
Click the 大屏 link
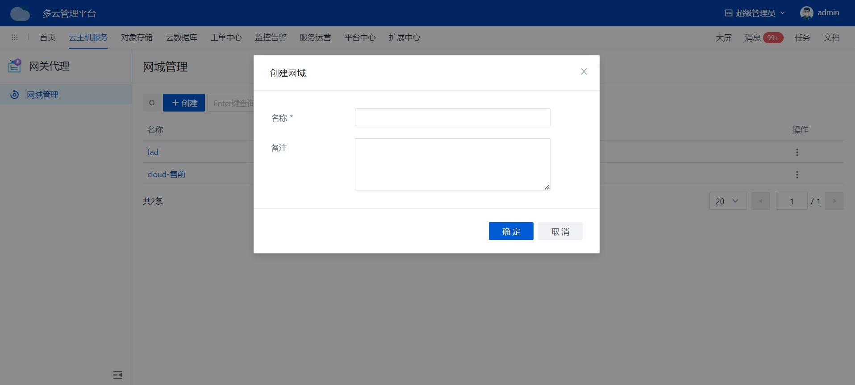724,38
